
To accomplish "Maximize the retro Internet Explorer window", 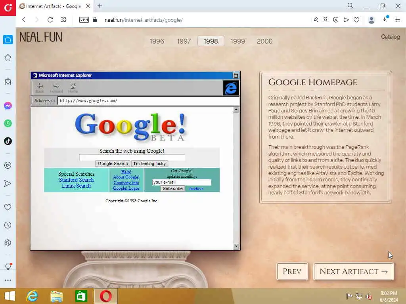I will coord(236,76).
